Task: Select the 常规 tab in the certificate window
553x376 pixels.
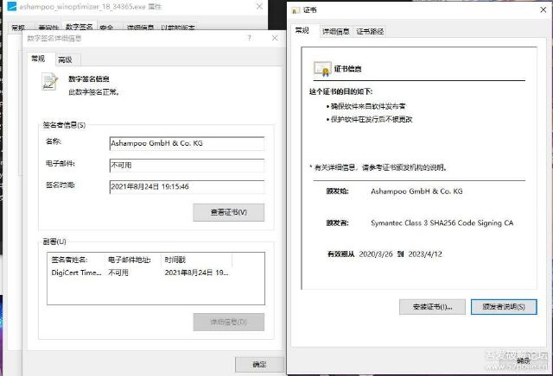Action: click(x=302, y=30)
